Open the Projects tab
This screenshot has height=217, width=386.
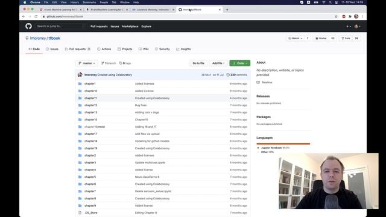point(125,49)
